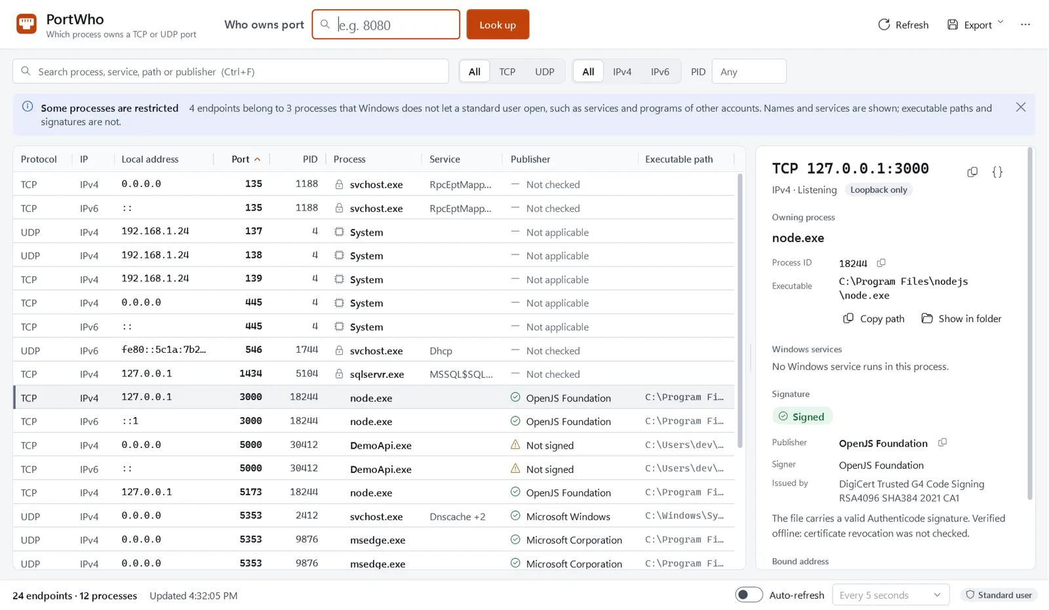
Task: Select the All protocol filter
Action: 474,71
